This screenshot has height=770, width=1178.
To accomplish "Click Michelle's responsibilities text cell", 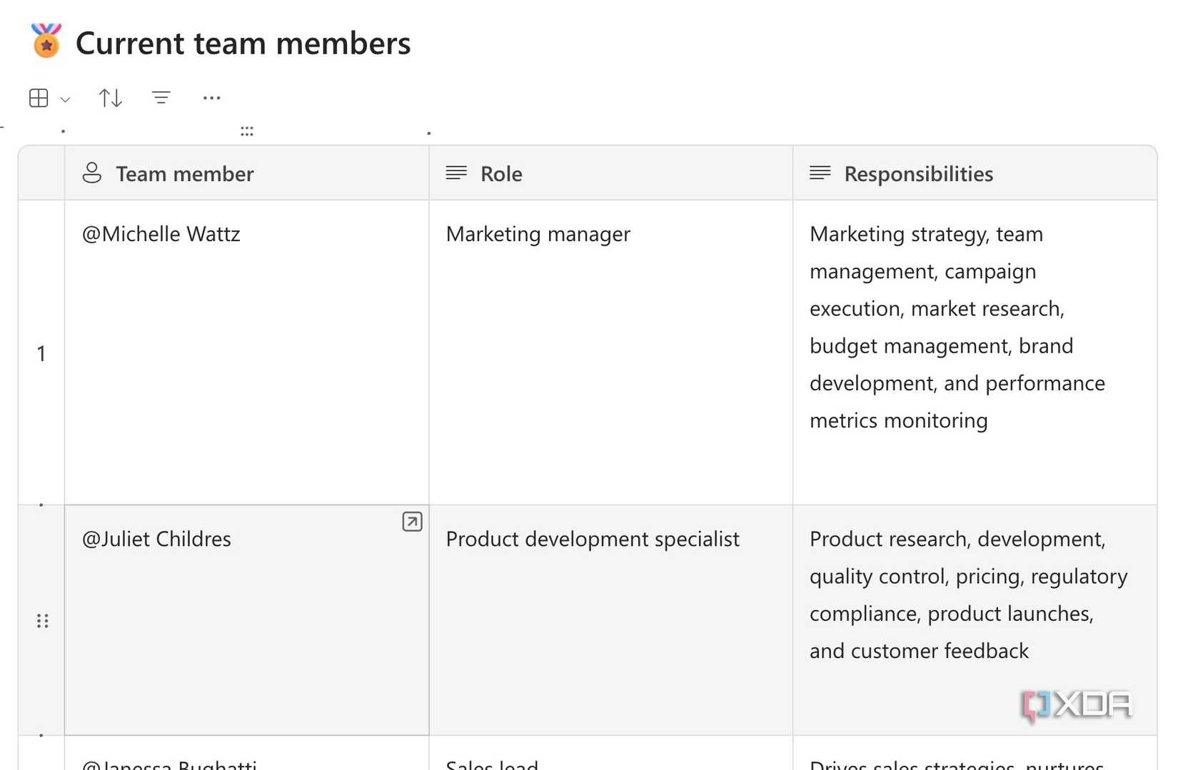I will coord(957,327).
